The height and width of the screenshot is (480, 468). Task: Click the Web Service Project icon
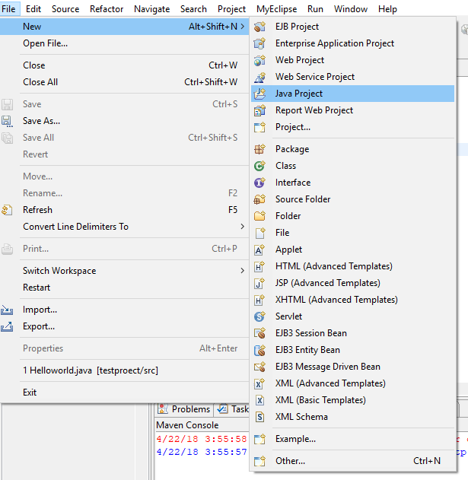tap(259, 77)
